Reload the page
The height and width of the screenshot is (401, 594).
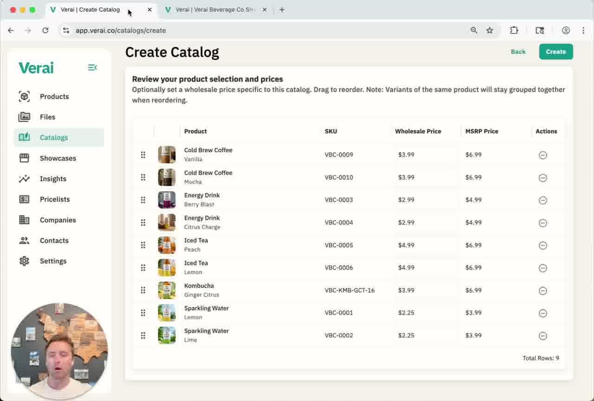[45, 30]
